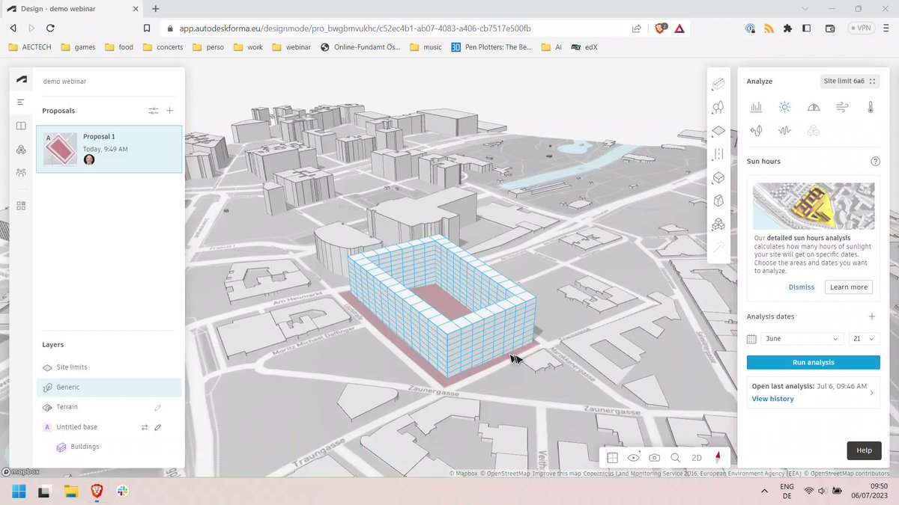Select the Microclimate thermometer icon

[871, 107]
